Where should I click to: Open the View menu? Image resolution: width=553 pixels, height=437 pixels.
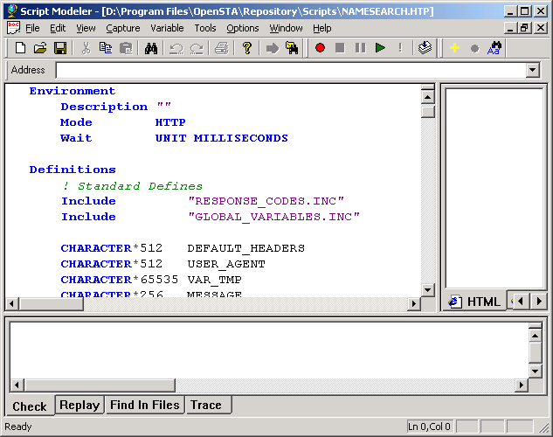pos(86,28)
